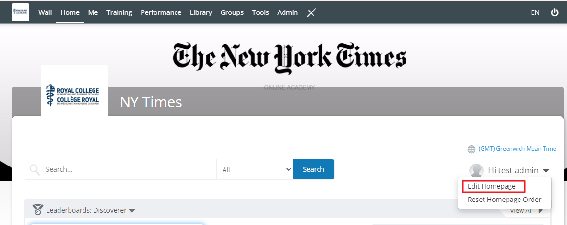The width and height of the screenshot is (567, 225).
Task: Click the Royal College logo tile
Action: pyautogui.click(x=74, y=91)
